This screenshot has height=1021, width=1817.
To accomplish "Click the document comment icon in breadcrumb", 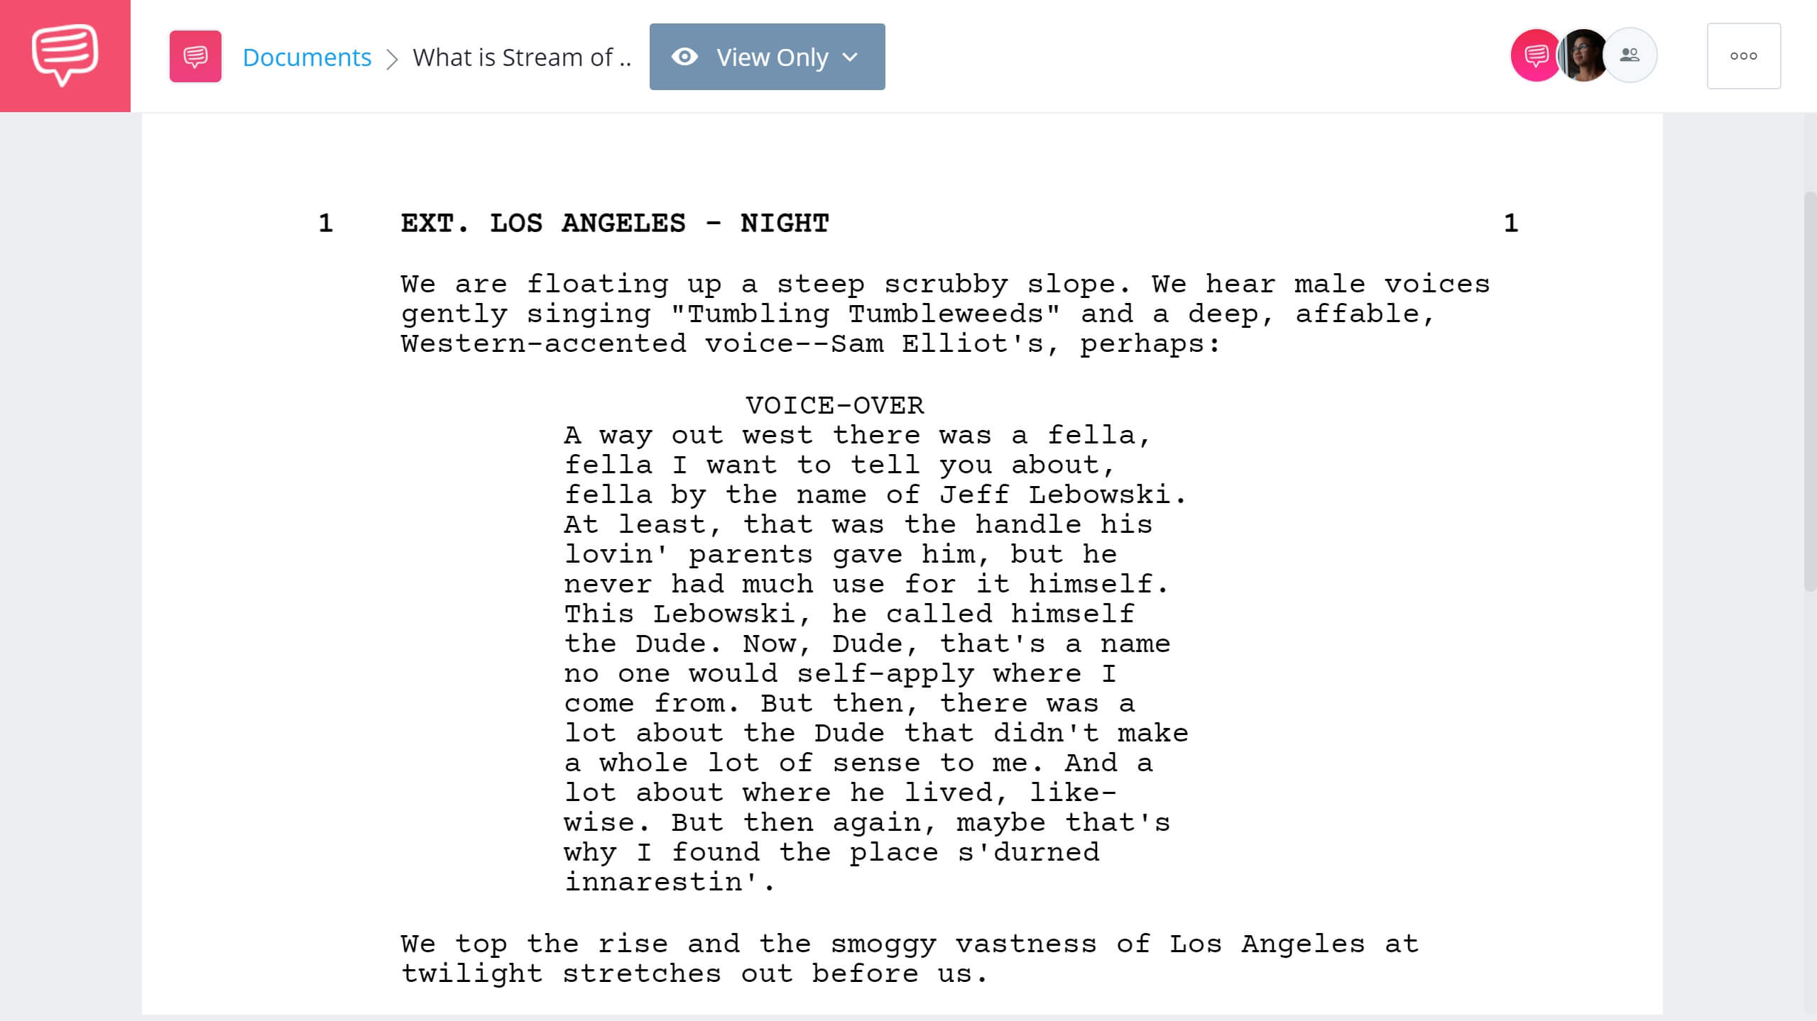I will 195,56.
